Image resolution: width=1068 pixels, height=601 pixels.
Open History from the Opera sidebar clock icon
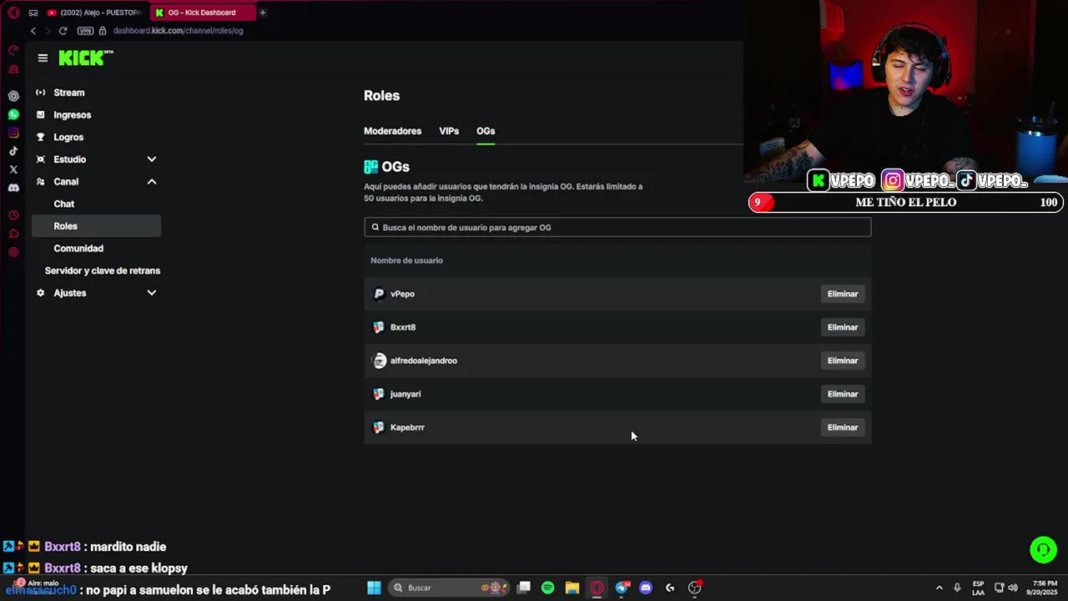click(x=13, y=215)
